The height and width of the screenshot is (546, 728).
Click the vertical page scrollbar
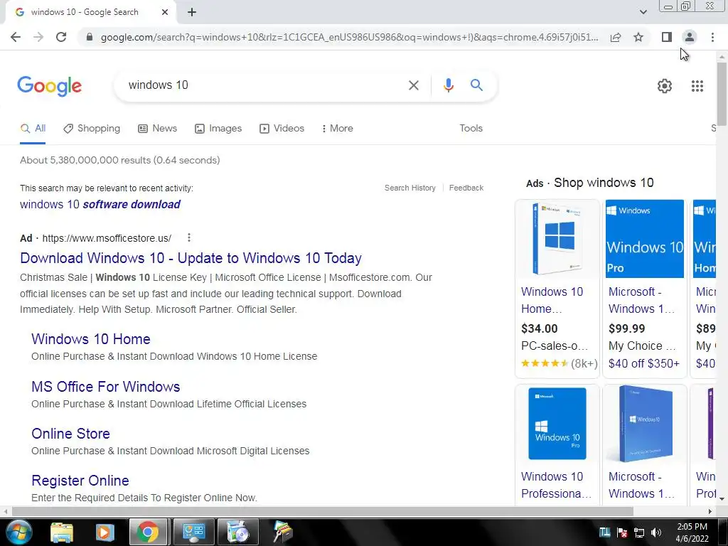722,94
